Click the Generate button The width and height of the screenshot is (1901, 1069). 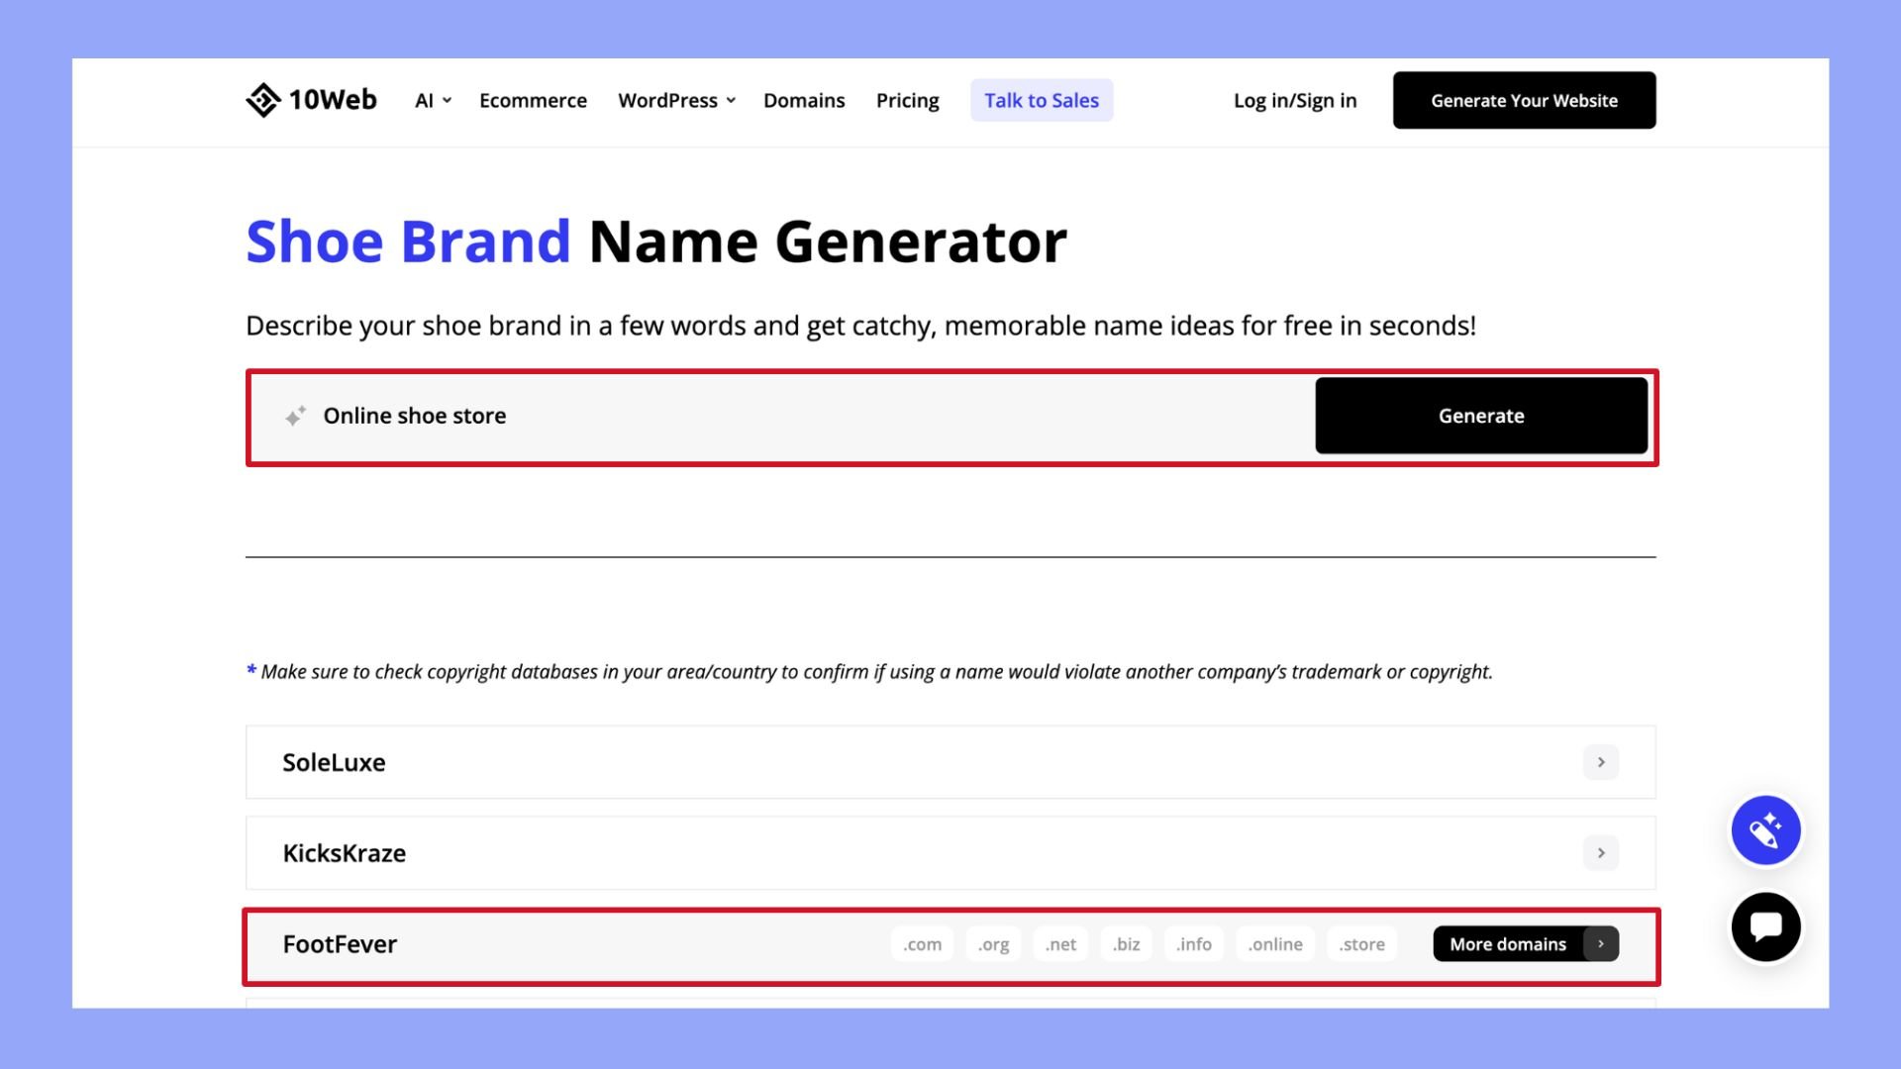coord(1482,415)
